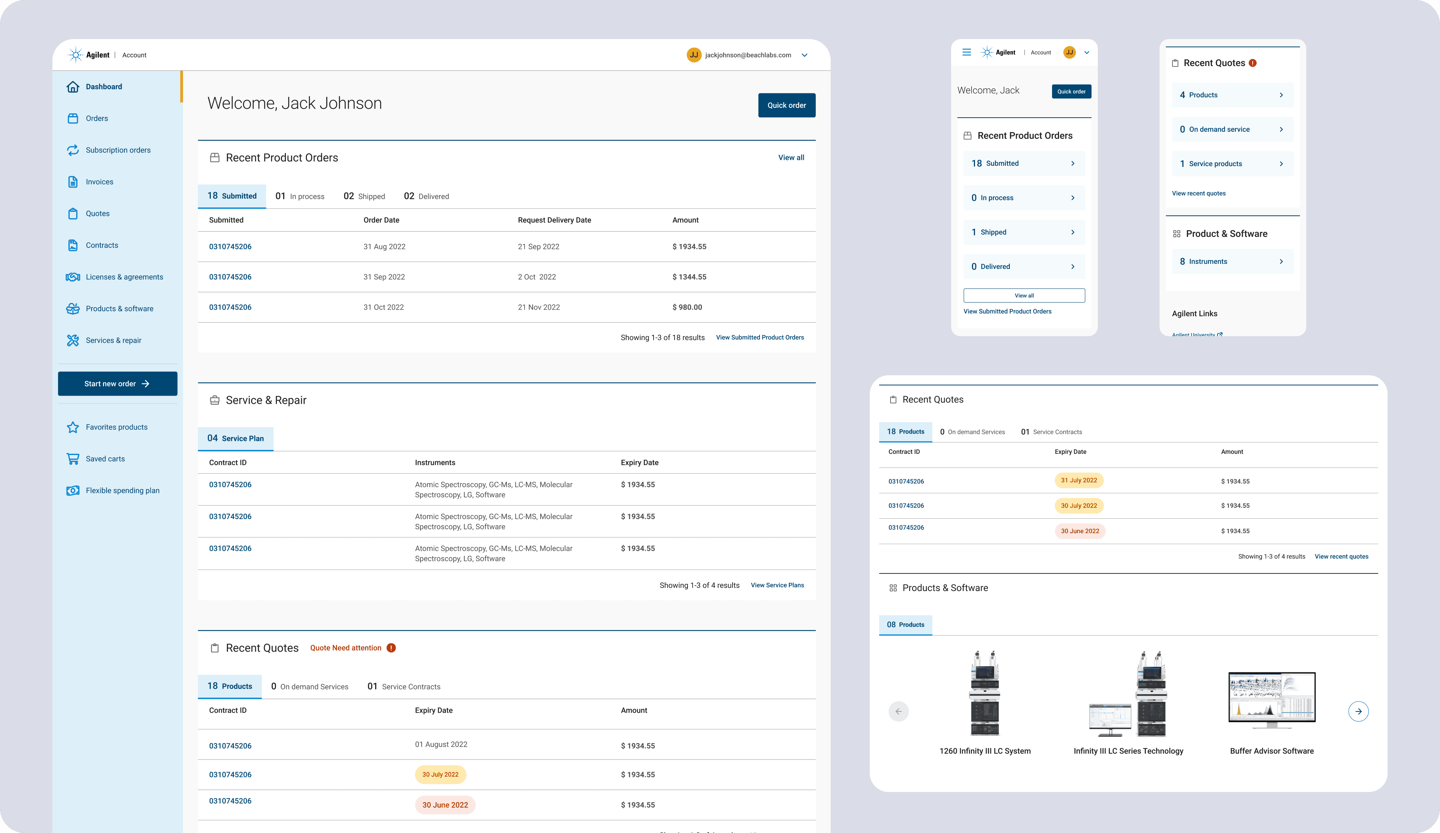The image size is (1440, 833).
Task: Click the Start new order button
Action: [x=117, y=383]
